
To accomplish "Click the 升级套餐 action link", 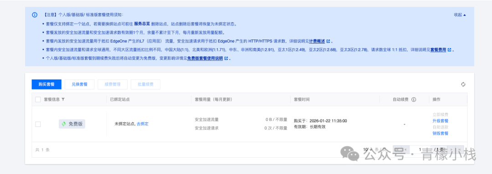I will point(440,121).
